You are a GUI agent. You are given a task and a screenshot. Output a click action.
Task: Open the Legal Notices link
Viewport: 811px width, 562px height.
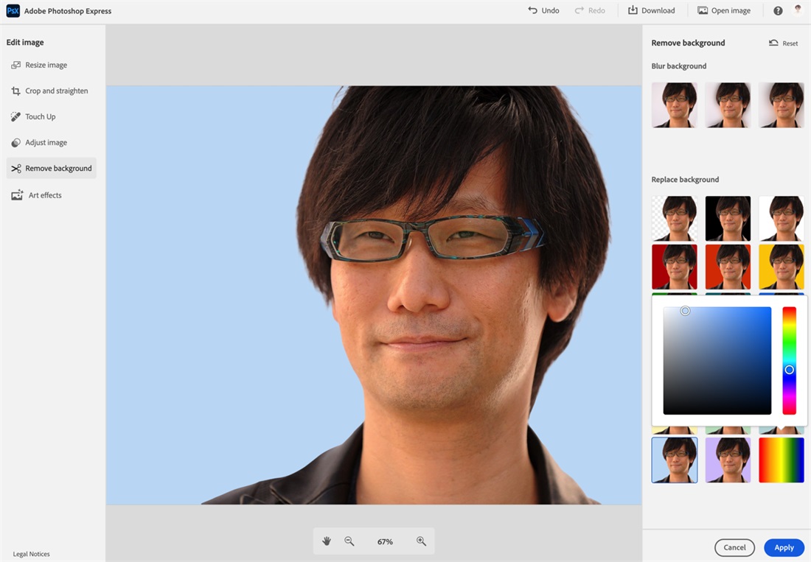(x=31, y=553)
